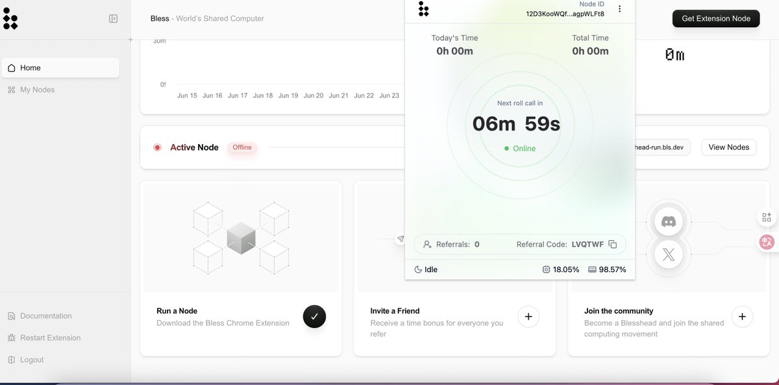Image resolution: width=779 pixels, height=385 pixels.
Task: Click the Run a Node heading
Action: [x=177, y=311]
